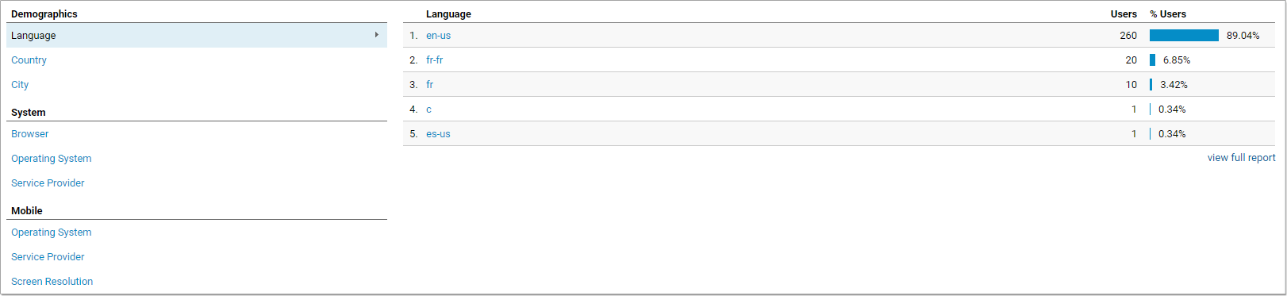Click the c language entry
The height and width of the screenshot is (296, 1287).
pyautogui.click(x=428, y=110)
